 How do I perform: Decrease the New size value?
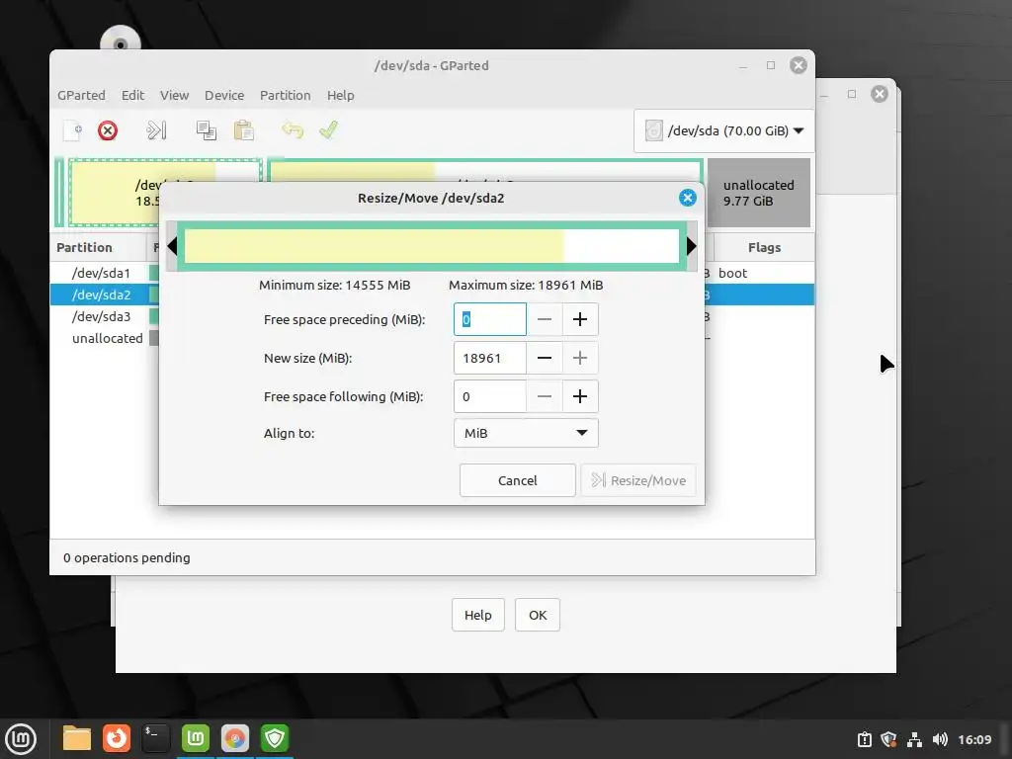tap(545, 358)
